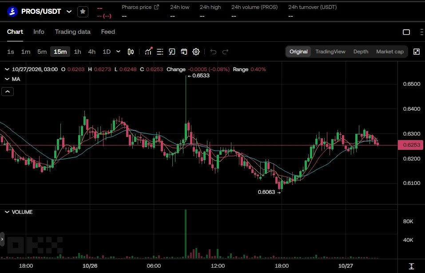Go to the Feed tab
Image resolution: width=425 pixels, height=273 pixels.
coord(108,32)
